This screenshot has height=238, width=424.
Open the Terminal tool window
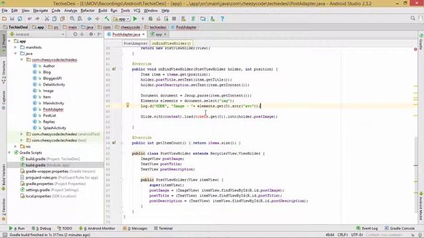point(164,228)
